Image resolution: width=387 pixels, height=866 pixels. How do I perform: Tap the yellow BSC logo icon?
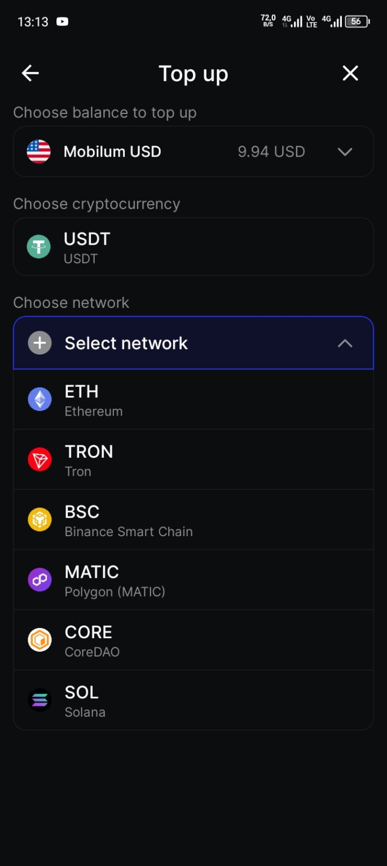point(39,520)
